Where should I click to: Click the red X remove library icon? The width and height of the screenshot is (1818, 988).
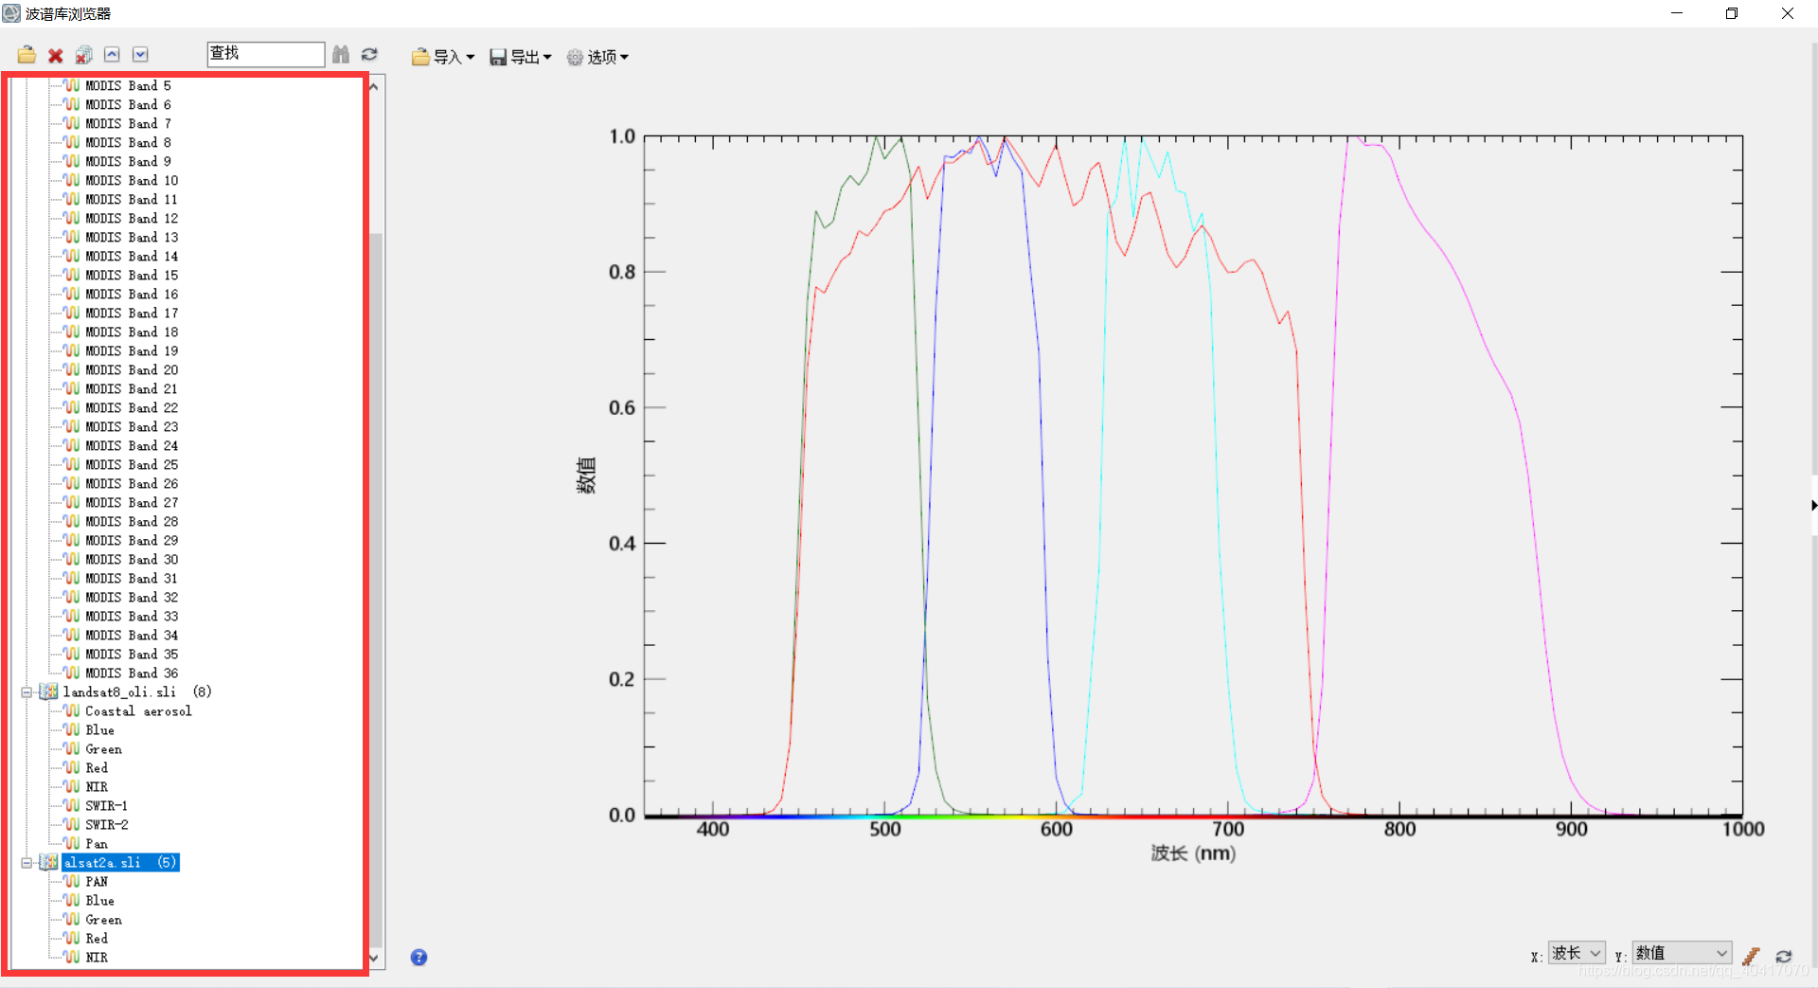point(56,56)
